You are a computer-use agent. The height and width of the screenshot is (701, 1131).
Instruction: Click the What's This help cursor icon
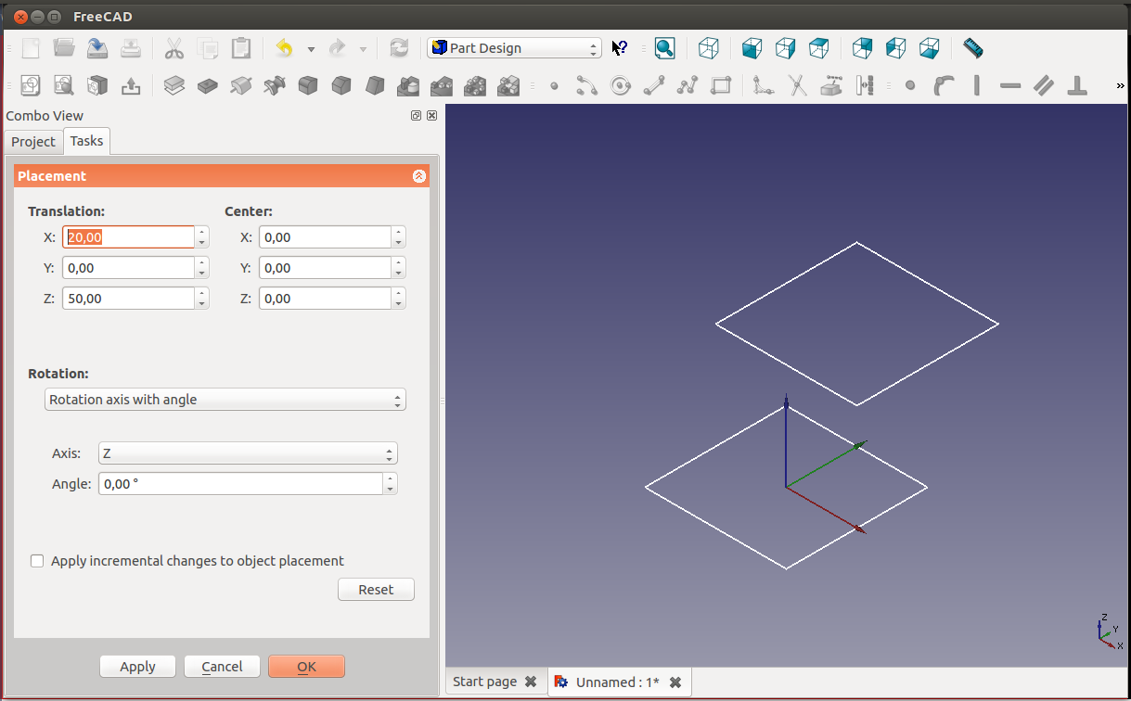click(x=620, y=48)
